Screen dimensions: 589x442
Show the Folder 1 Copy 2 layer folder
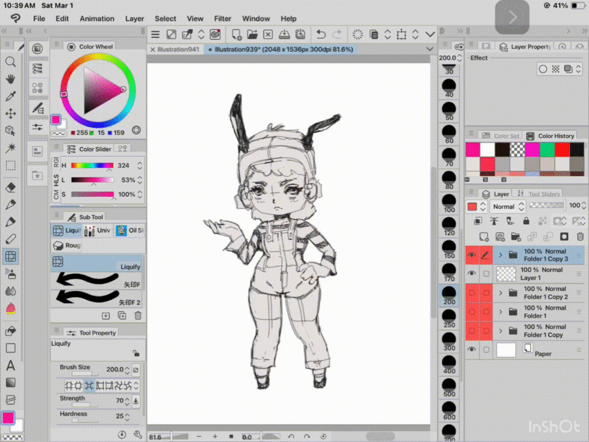coord(472,293)
